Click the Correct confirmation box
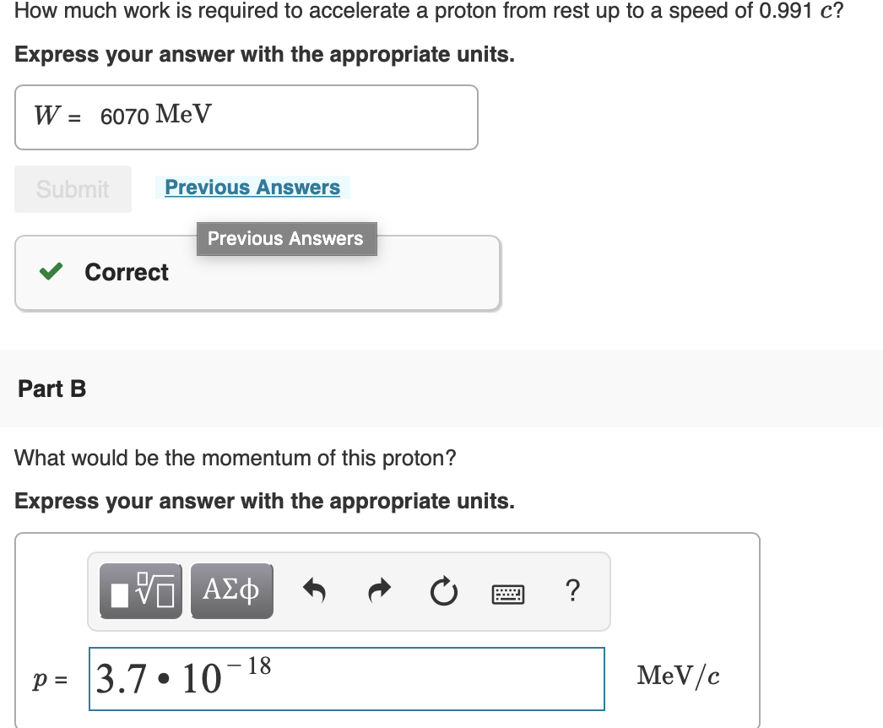The width and height of the screenshot is (883, 728). pyautogui.click(x=257, y=272)
